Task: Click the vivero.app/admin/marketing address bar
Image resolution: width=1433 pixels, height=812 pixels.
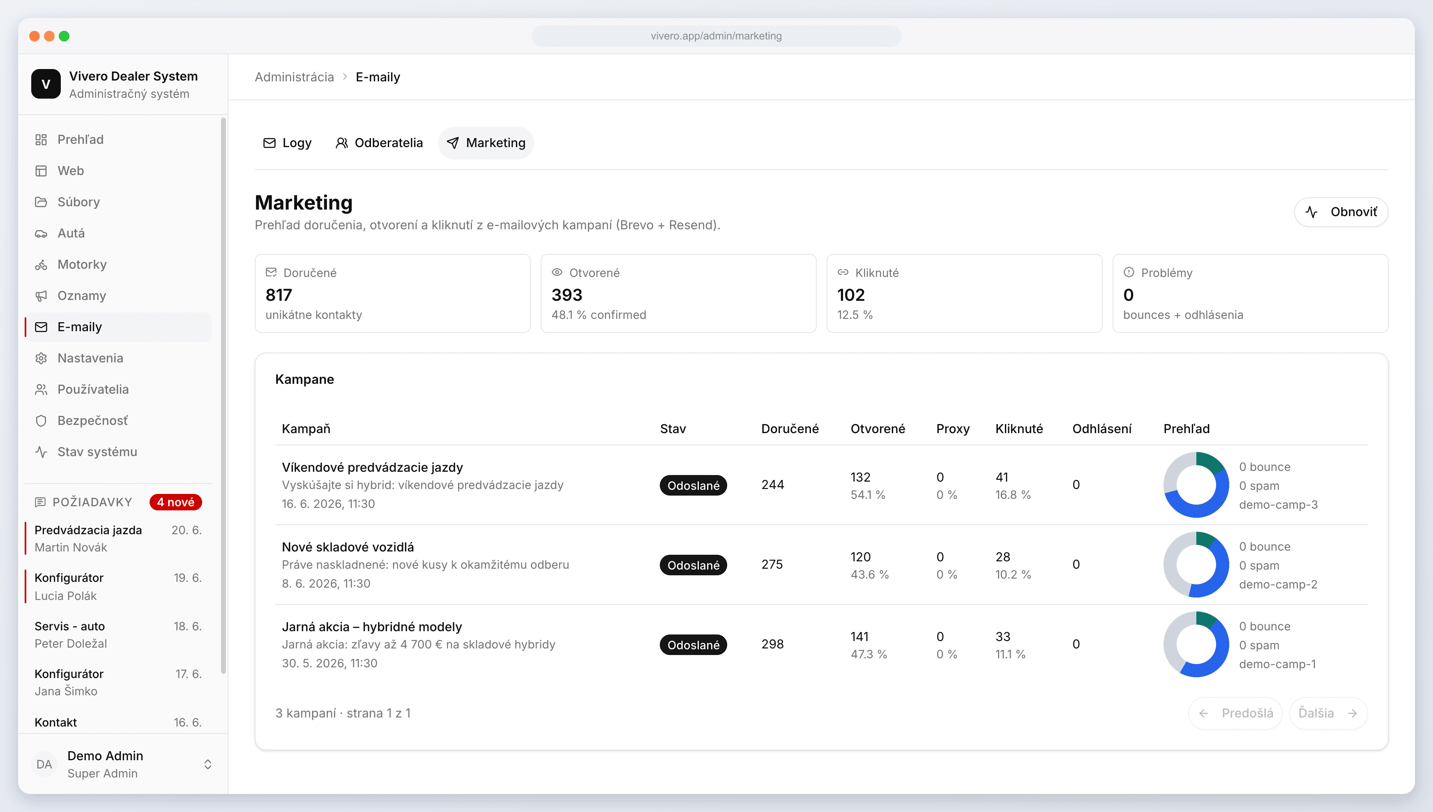Action: pos(716,36)
